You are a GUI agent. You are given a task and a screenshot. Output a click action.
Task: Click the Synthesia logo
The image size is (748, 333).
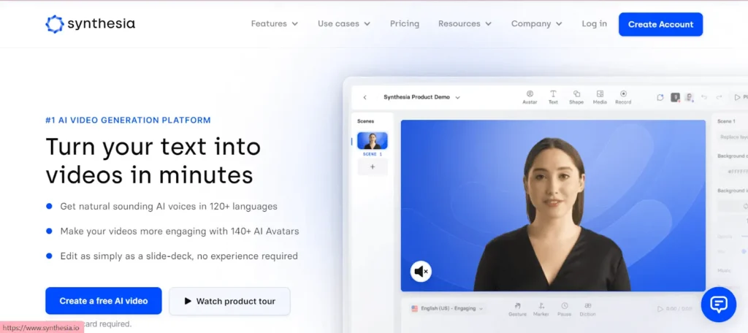(x=90, y=24)
